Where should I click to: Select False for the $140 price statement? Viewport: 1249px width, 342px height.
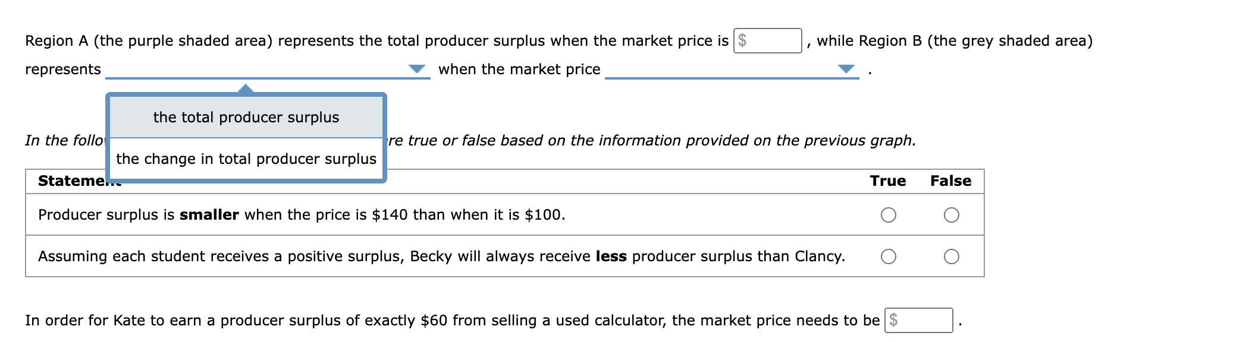(951, 215)
